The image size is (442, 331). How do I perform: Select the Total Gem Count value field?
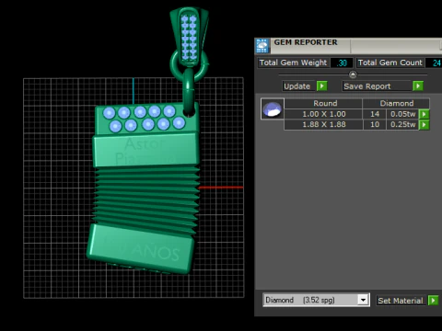click(434, 63)
